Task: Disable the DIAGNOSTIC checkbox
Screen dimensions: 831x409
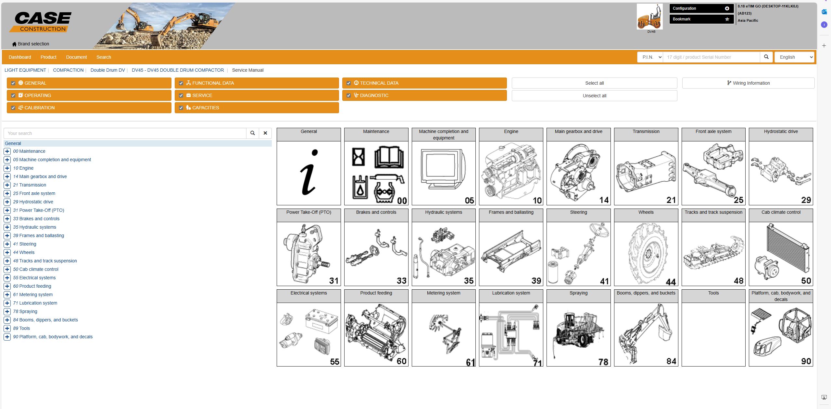Action: tap(348, 95)
